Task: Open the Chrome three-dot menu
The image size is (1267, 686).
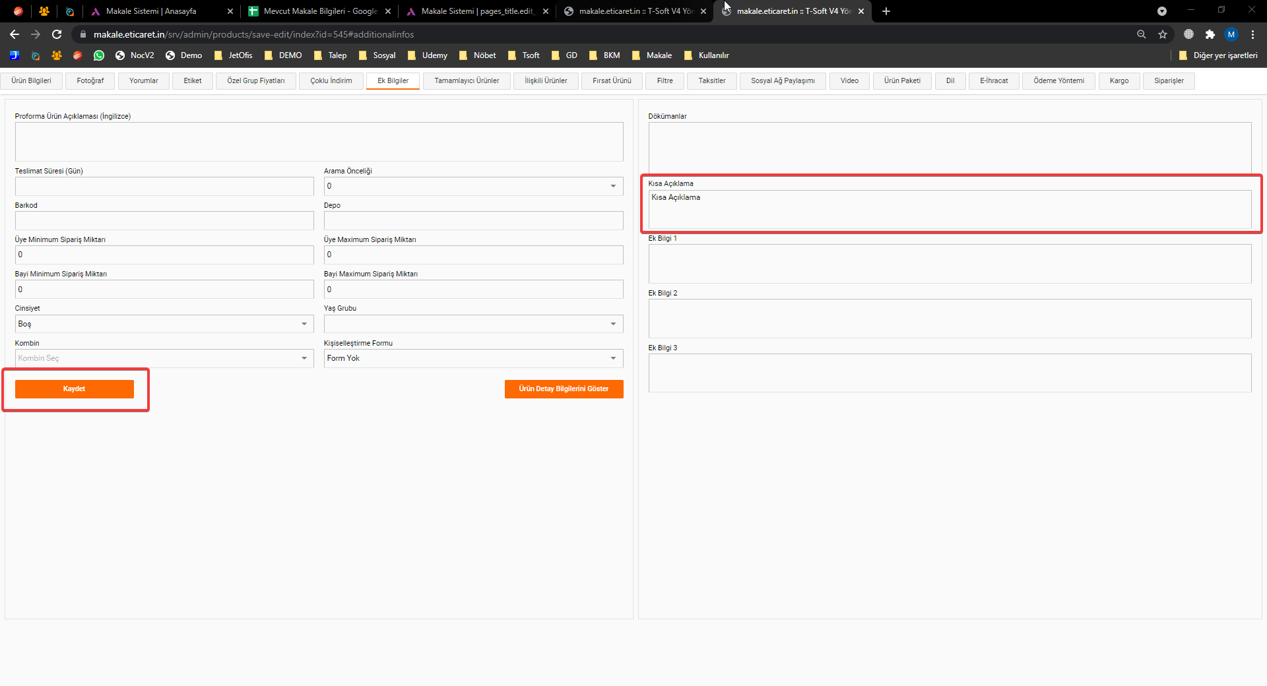Action: pyautogui.click(x=1252, y=34)
